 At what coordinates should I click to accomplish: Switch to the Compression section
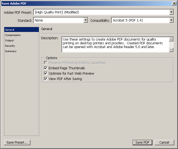click(22, 35)
